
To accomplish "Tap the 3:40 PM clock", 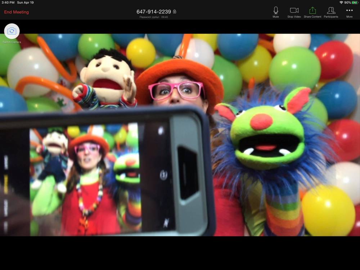I will pyautogui.click(x=7, y=3).
